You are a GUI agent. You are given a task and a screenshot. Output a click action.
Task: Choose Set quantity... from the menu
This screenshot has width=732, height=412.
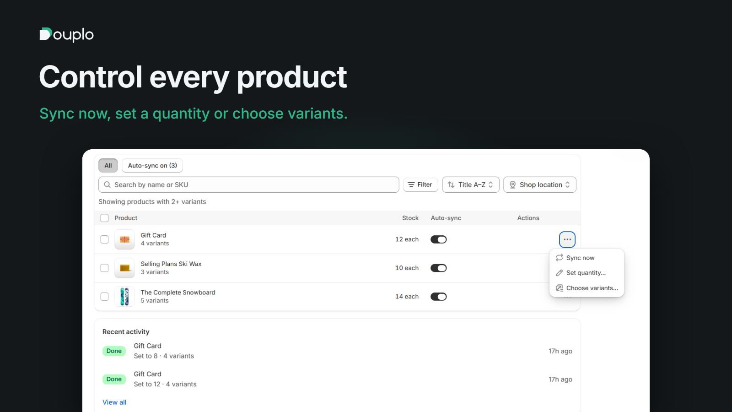(587, 273)
